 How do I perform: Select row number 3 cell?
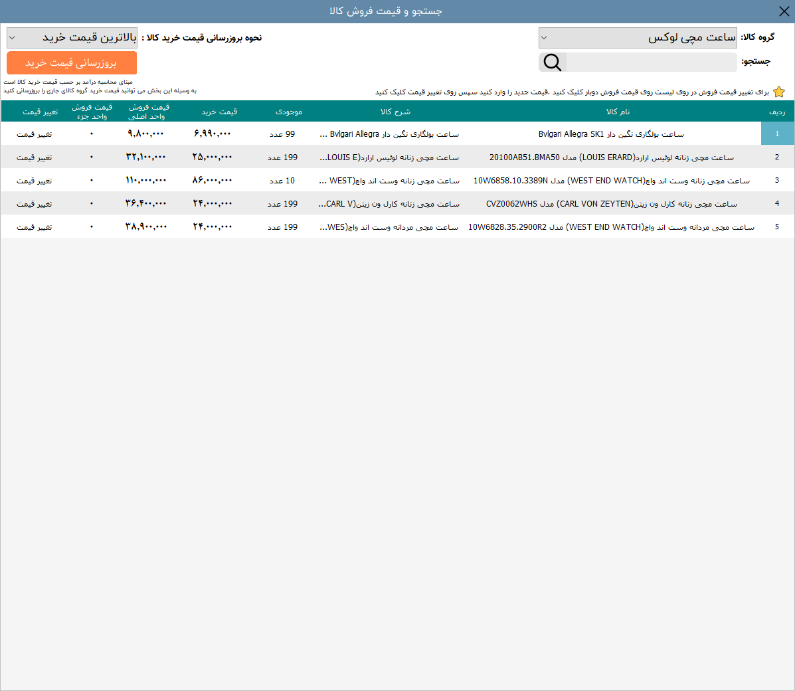[x=777, y=181]
